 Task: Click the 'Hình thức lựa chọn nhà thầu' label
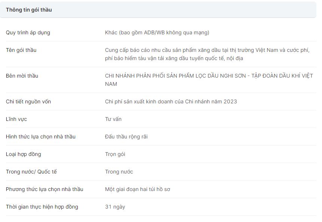[x=41, y=137]
